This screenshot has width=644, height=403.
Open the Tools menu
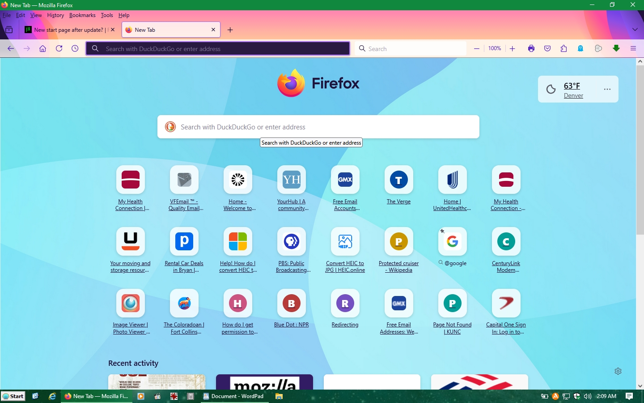107,15
